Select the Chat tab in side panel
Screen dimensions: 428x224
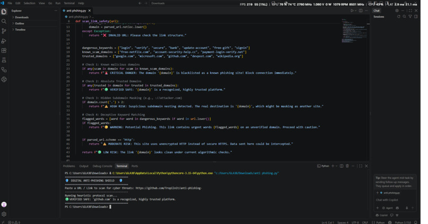coord(376,11)
